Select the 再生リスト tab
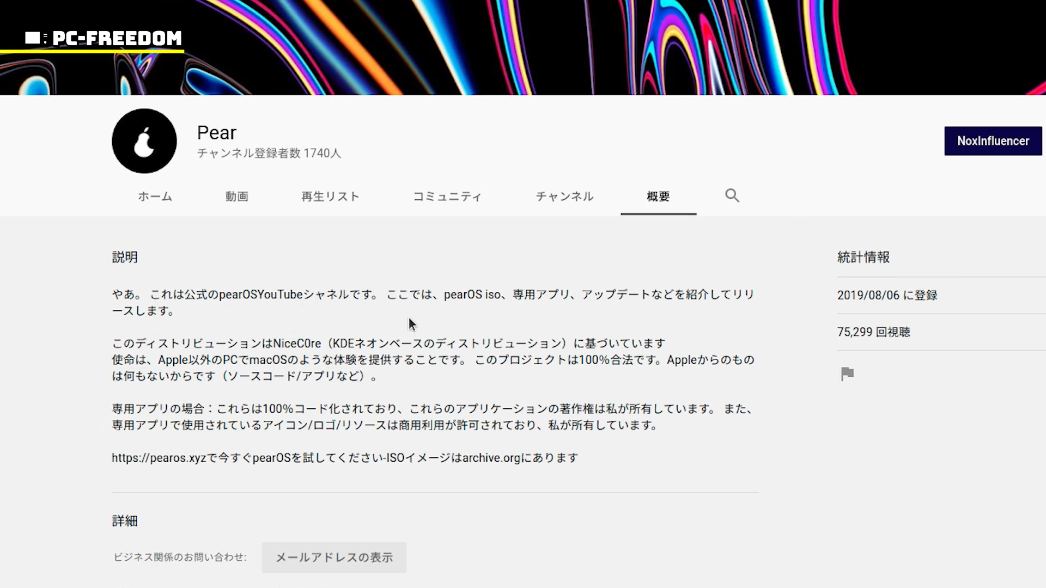The height and width of the screenshot is (588, 1046). click(x=330, y=197)
